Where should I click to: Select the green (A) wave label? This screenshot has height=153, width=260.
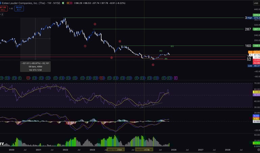161,51
